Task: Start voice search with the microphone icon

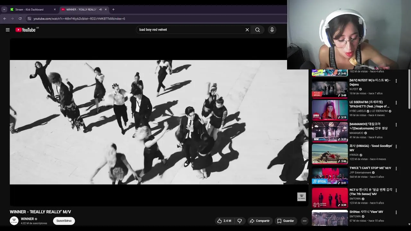Action: click(272, 30)
